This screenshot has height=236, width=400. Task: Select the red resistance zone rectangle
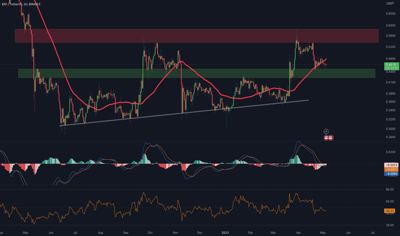[x=197, y=36]
